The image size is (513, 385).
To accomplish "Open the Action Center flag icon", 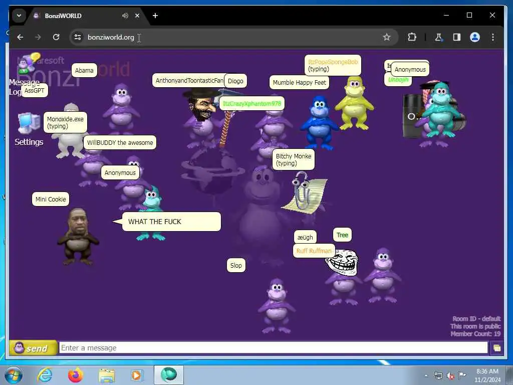I will click(x=462, y=375).
